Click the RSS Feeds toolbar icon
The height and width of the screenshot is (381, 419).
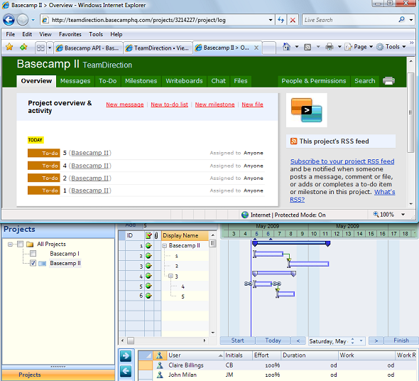308,47
